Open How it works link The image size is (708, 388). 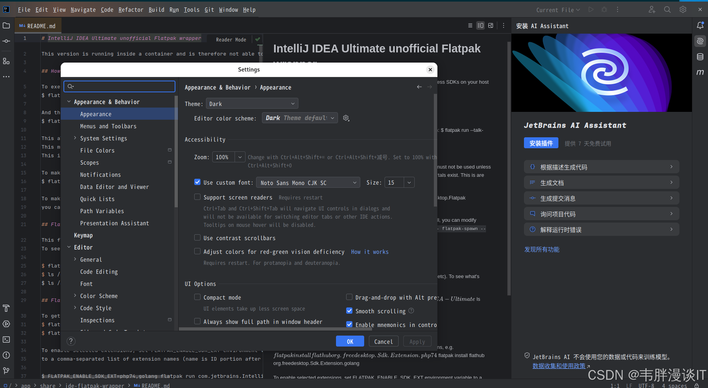[x=370, y=252]
